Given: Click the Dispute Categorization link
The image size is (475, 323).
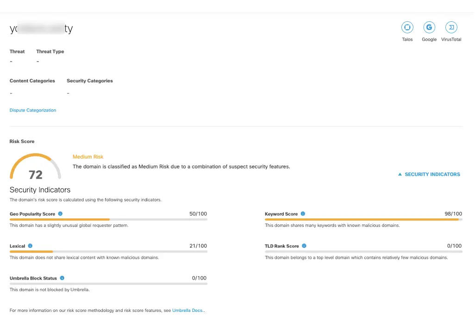Looking at the screenshot, I should point(33,110).
